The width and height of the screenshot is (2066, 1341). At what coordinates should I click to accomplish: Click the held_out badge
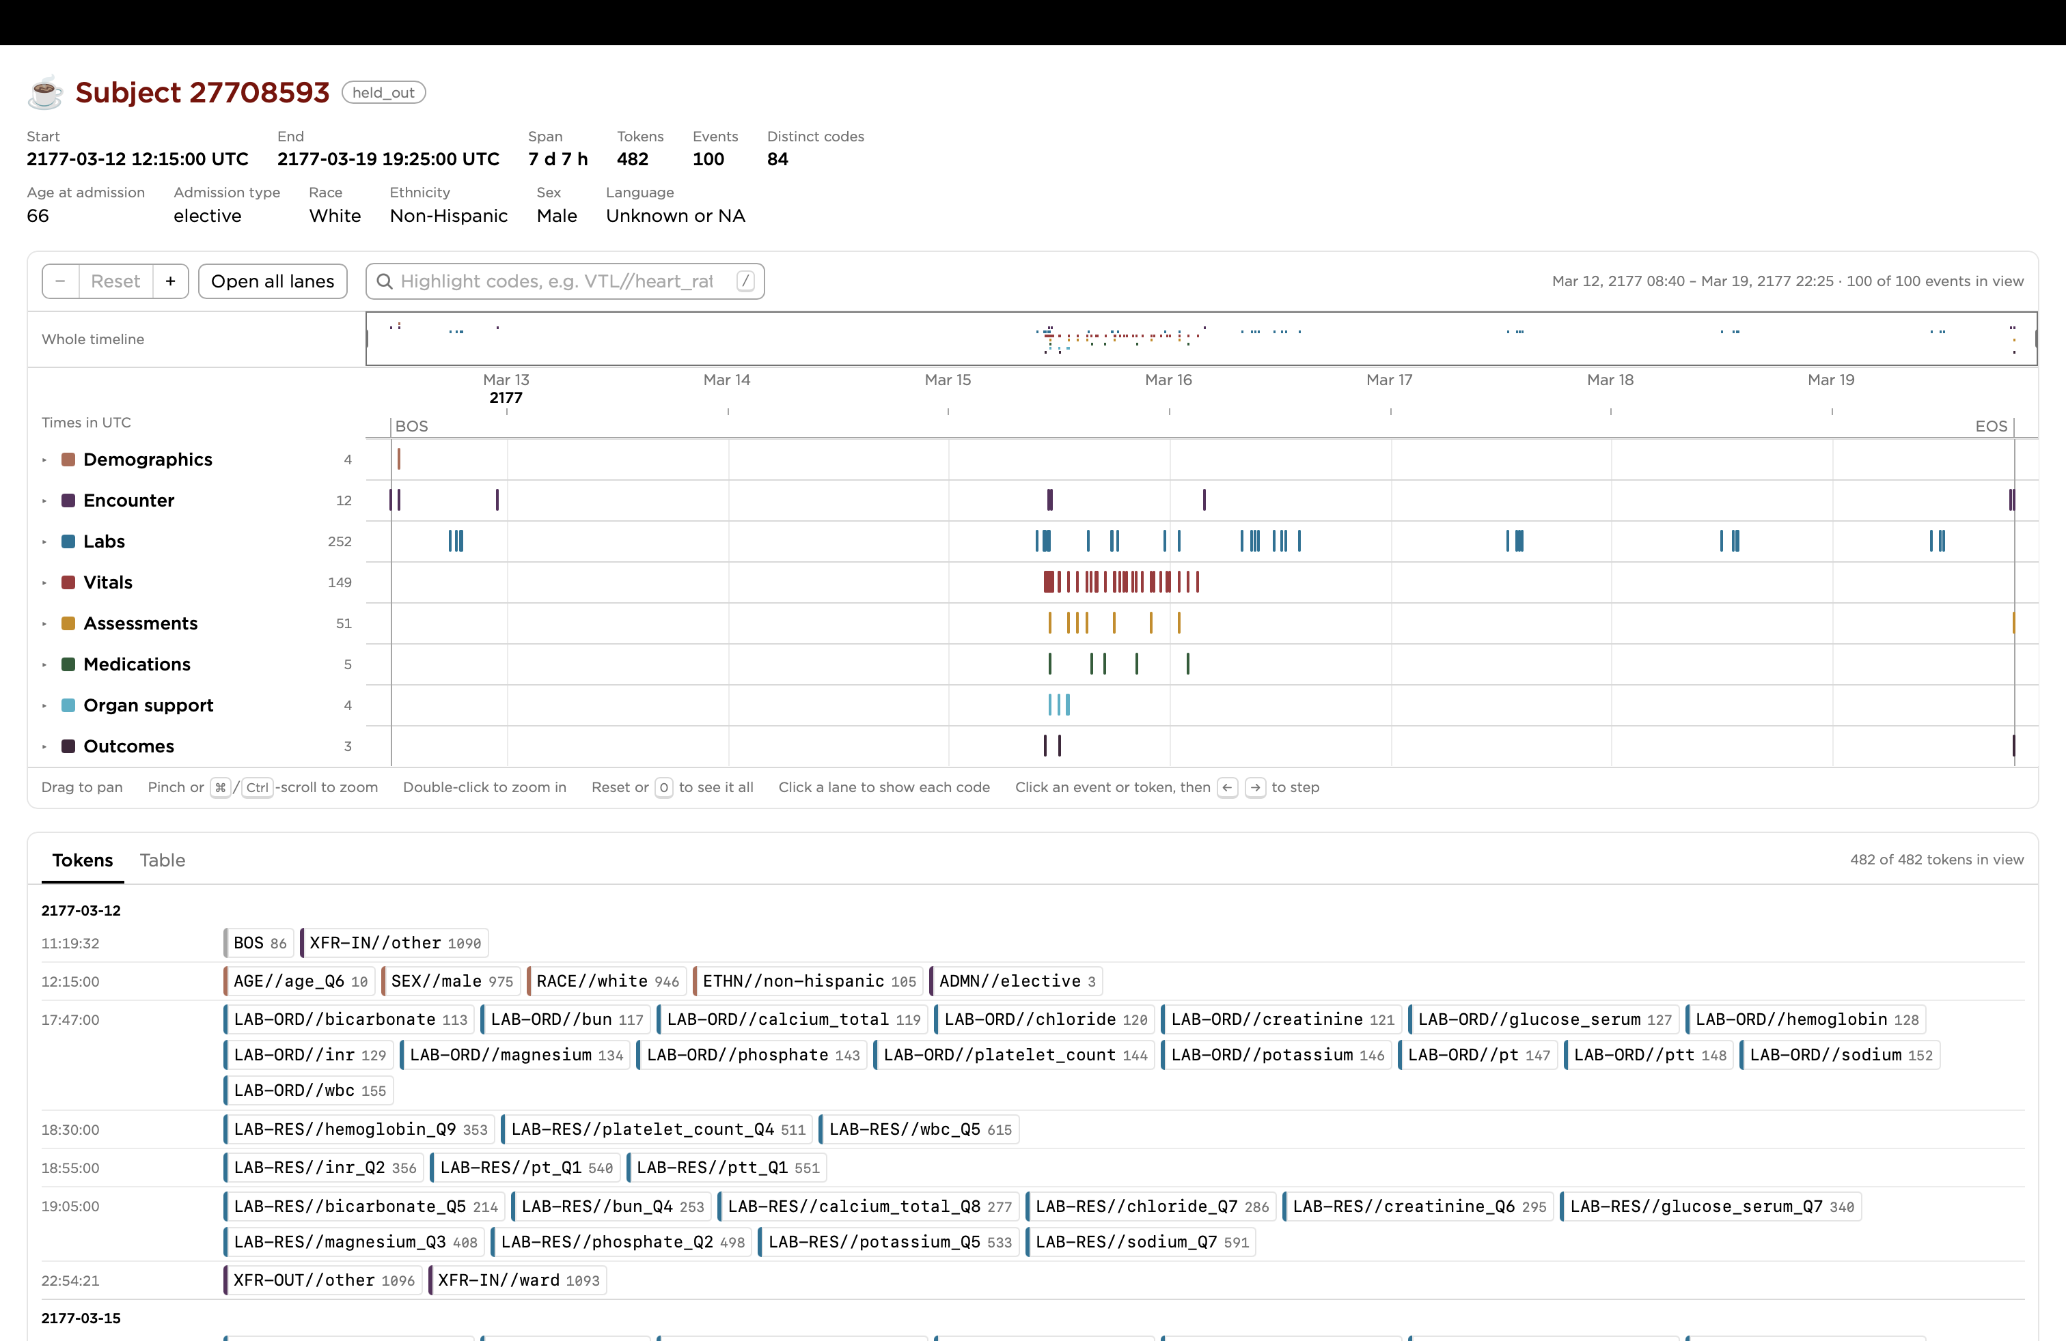tap(384, 93)
